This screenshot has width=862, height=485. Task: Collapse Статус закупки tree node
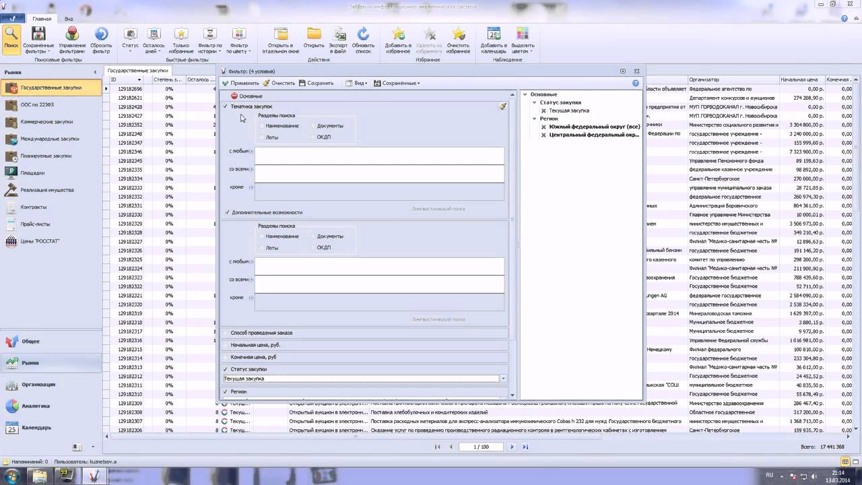534,102
